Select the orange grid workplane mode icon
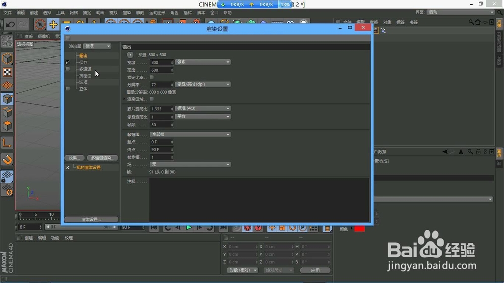Image resolution: width=504 pixels, height=283 pixels. click(7, 86)
